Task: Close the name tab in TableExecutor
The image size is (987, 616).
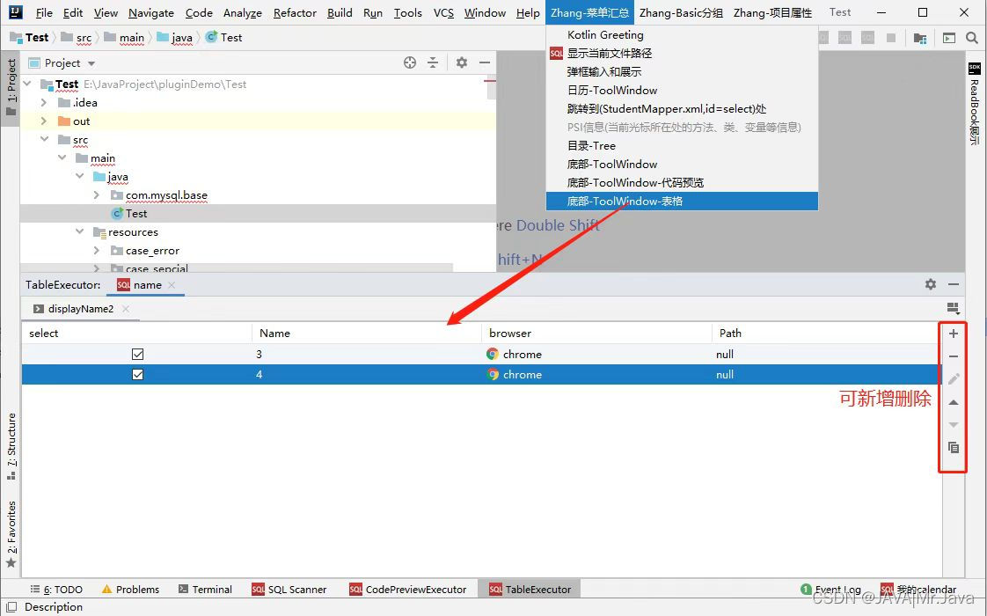Action: pos(172,285)
